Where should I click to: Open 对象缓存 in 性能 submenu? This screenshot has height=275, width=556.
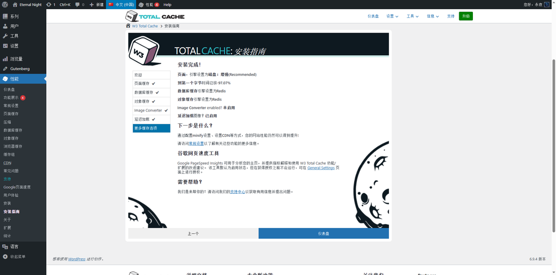(23, 138)
